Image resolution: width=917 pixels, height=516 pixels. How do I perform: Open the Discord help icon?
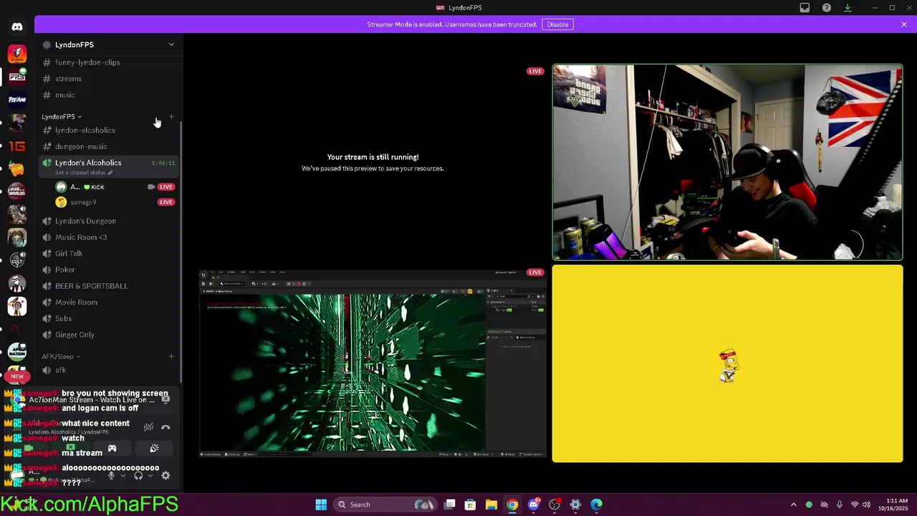pos(827,8)
